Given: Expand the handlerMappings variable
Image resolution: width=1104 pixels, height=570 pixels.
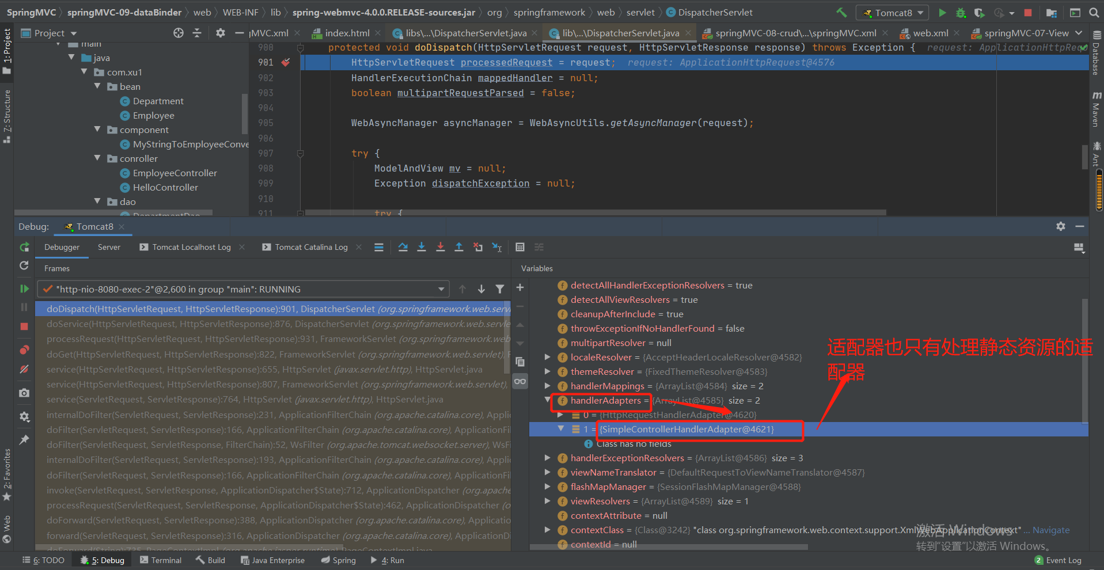Looking at the screenshot, I should 548,386.
